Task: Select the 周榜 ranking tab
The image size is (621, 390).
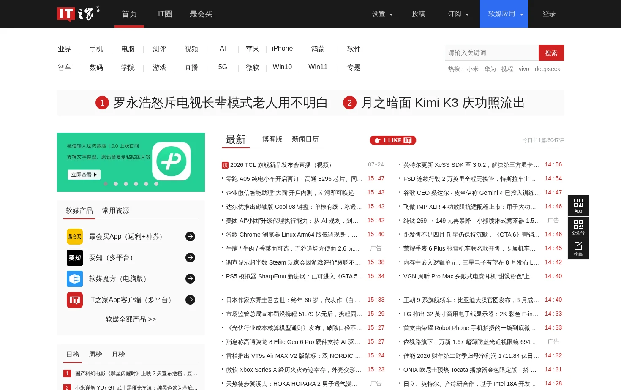Action: (x=95, y=355)
